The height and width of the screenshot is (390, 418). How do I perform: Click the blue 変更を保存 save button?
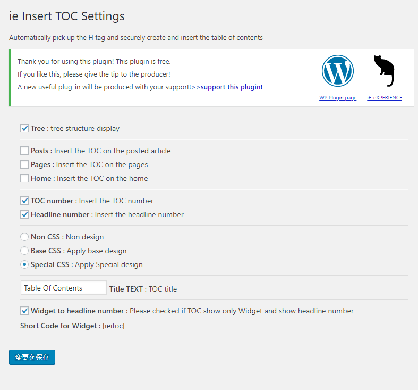[x=32, y=357]
